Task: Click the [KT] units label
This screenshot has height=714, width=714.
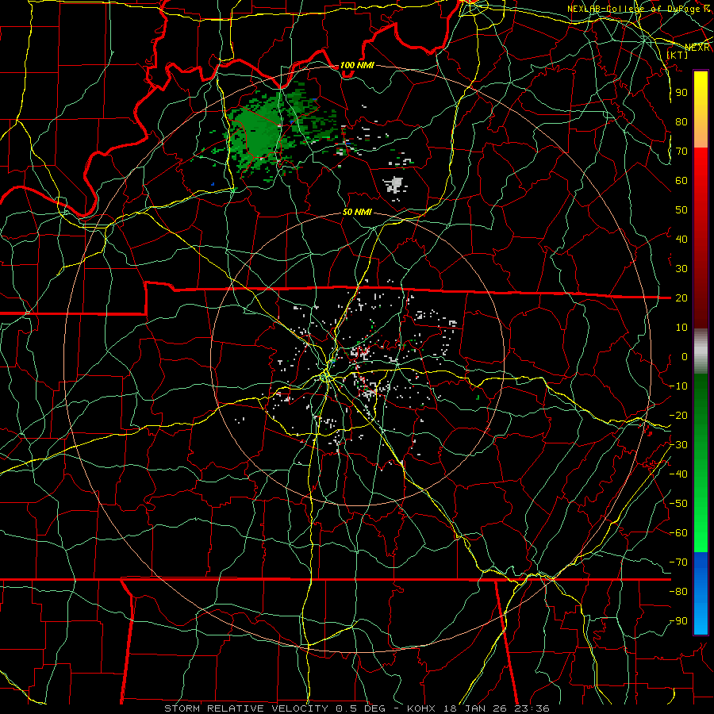Action: click(x=678, y=55)
